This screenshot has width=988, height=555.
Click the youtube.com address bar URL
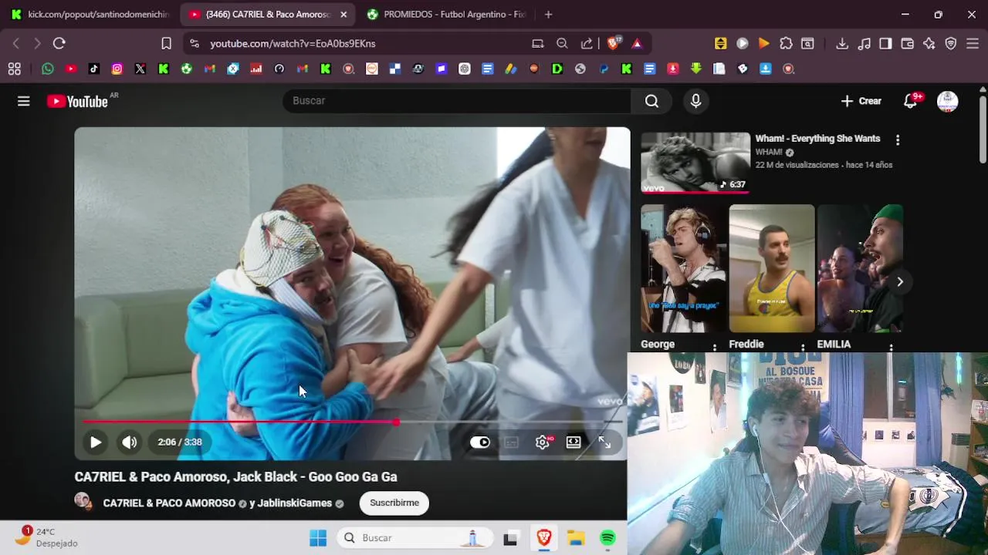point(293,44)
